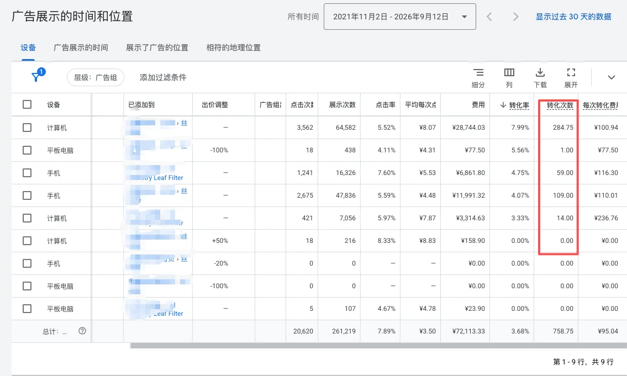Click the 7.99% conversion rate cell
The width and height of the screenshot is (627, 376).
(x=520, y=128)
